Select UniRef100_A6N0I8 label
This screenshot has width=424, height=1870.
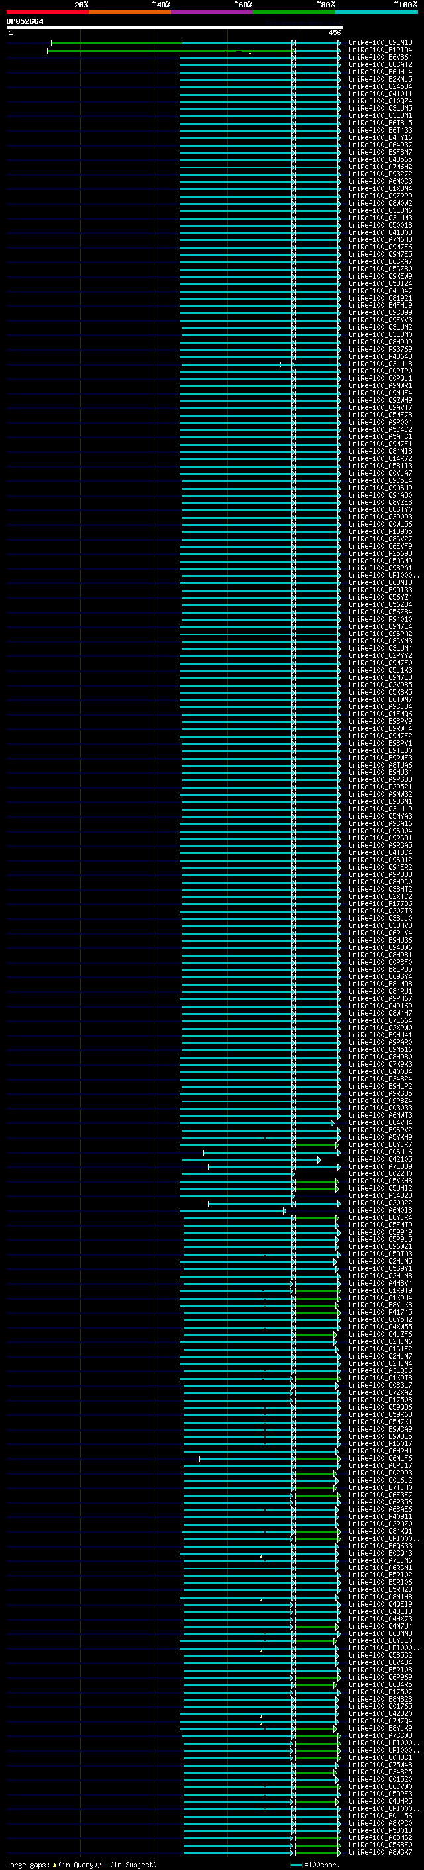[380, 1210]
